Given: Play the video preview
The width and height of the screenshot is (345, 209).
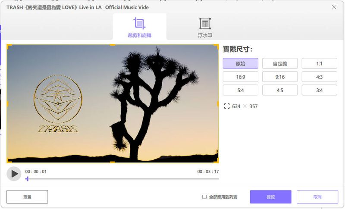Looking at the screenshot, I should click(14, 174).
